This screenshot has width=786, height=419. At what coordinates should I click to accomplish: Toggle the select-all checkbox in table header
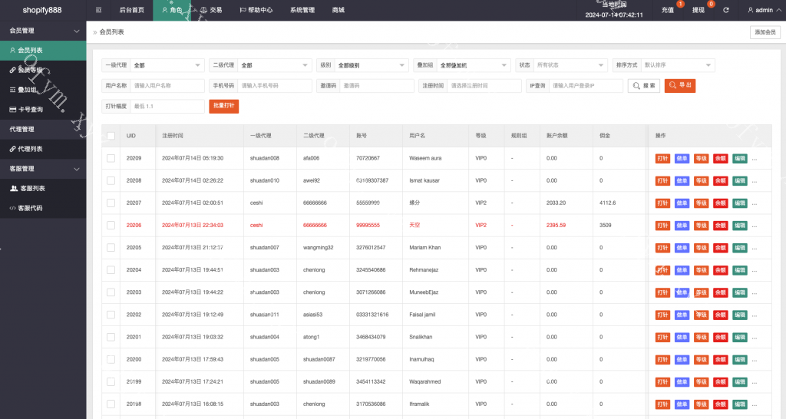[x=111, y=136]
